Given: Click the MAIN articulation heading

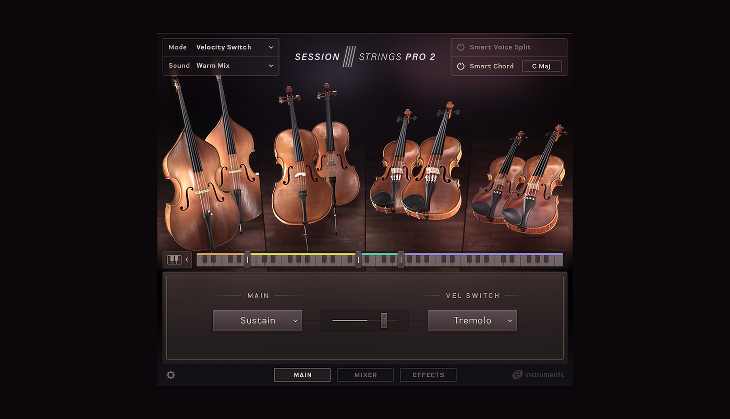Looking at the screenshot, I should (x=258, y=295).
